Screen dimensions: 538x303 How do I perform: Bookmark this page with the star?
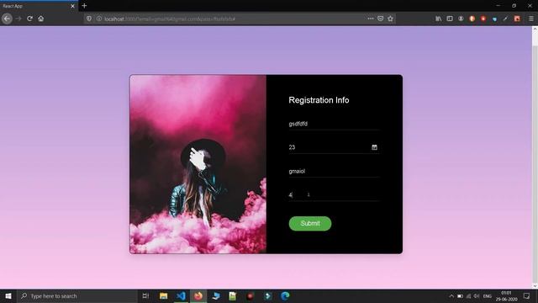click(390, 19)
